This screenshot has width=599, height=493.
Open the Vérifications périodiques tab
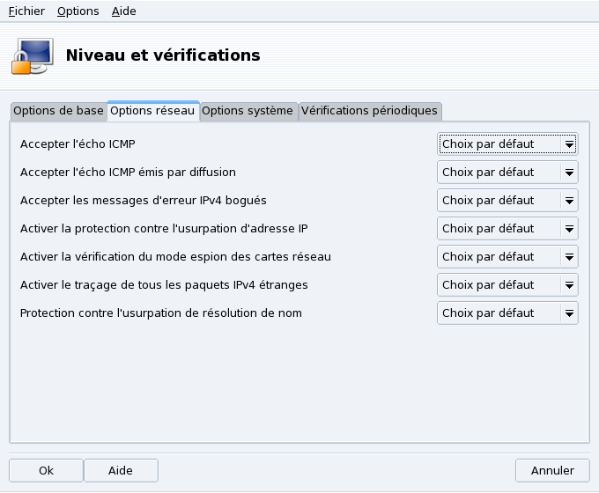tap(369, 111)
